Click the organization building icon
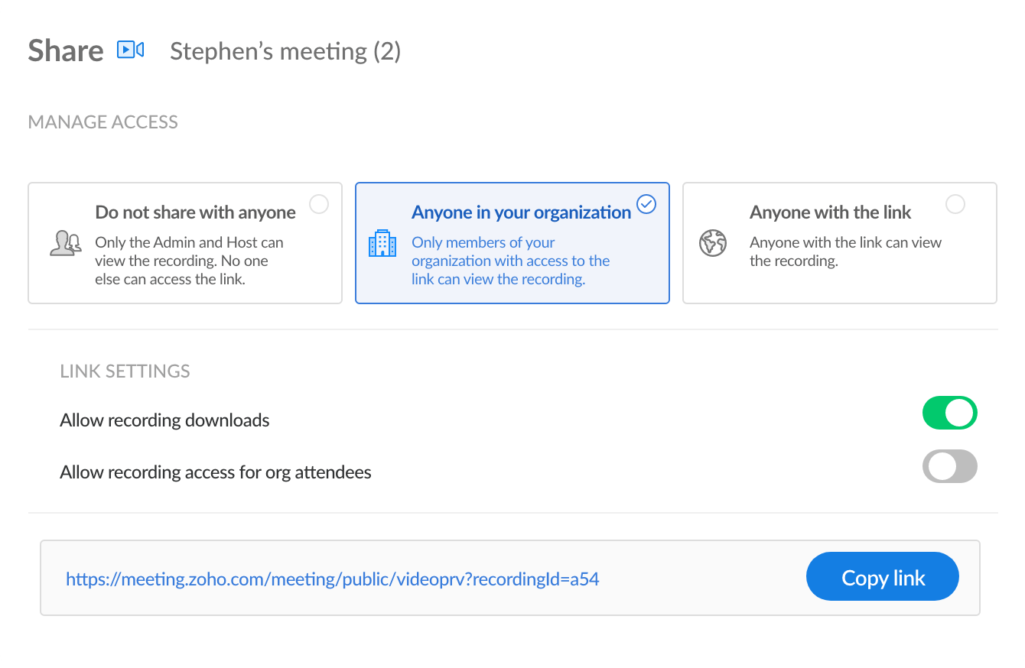Image resolution: width=1025 pixels, height=668 pixels. (382, 243)
